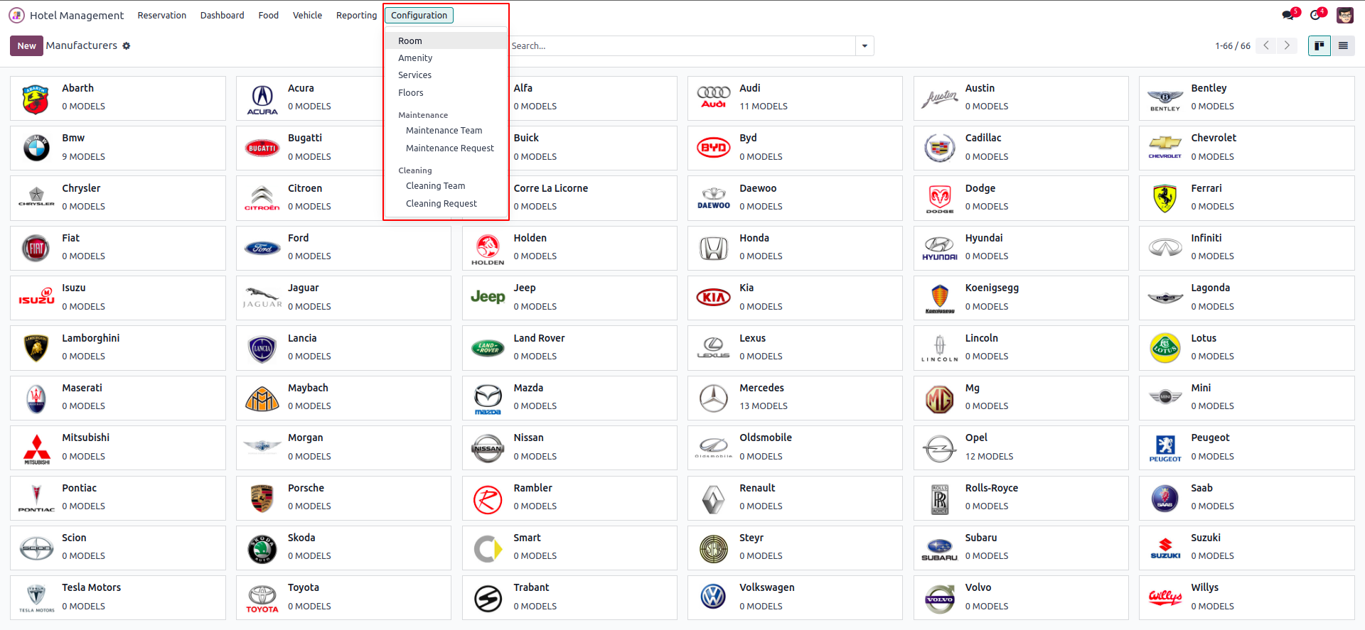
Task: Open the Food menu
Action: tap(269, 15)
